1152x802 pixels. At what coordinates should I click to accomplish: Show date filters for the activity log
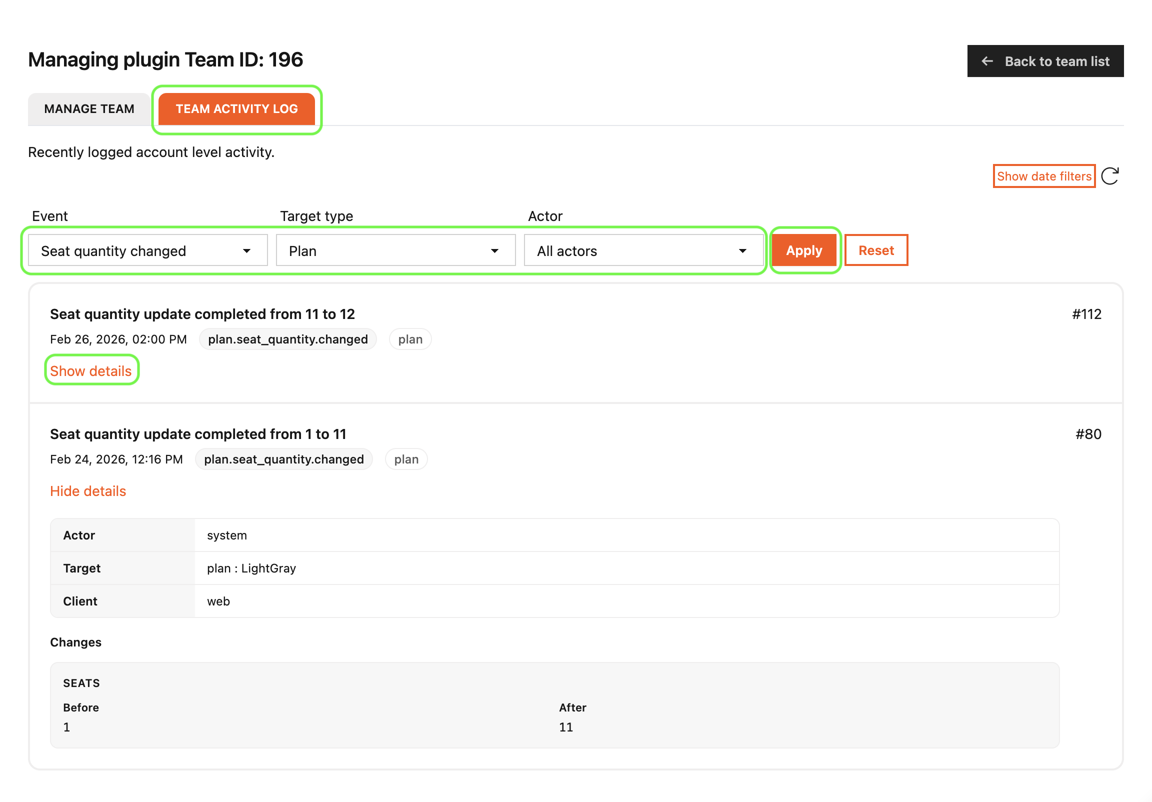pyautogui.click(x=1044, y=175)
